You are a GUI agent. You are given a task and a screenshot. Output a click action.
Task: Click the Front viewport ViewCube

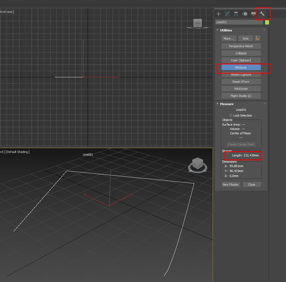(197, 23)
